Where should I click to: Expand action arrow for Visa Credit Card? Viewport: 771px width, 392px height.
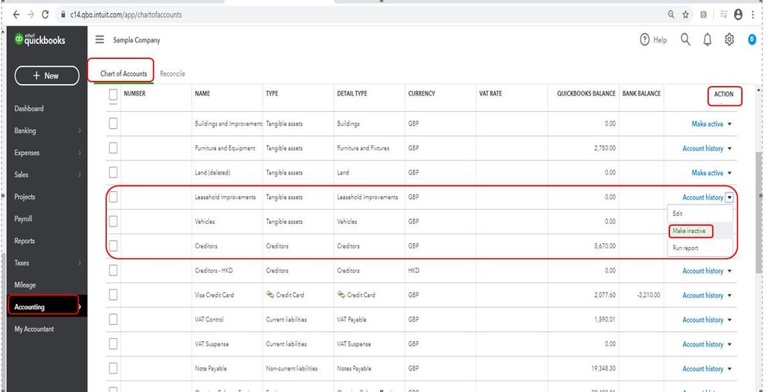point(729,296)
